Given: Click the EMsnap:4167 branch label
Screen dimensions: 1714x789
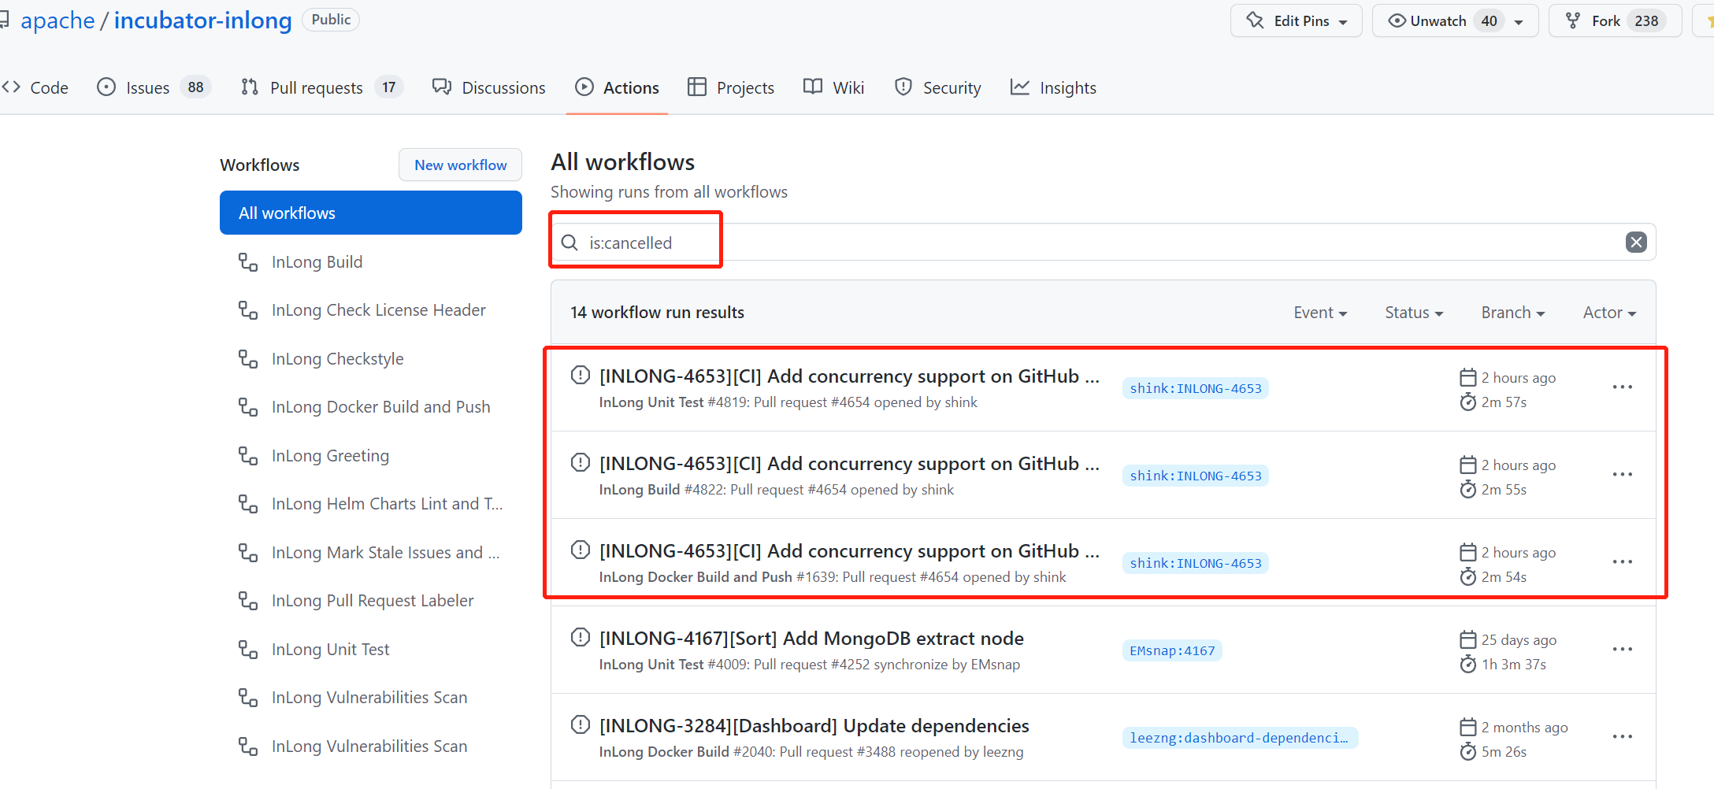Looking at the screenshot, I should click(1172, 650).
